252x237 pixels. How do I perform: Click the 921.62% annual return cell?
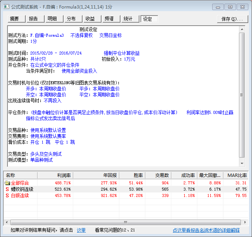pyautogui.click(x=109, y=195)
